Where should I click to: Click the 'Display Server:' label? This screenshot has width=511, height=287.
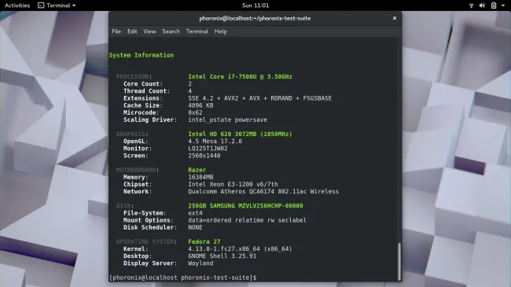pyautogui.click(x=150, y=263)
